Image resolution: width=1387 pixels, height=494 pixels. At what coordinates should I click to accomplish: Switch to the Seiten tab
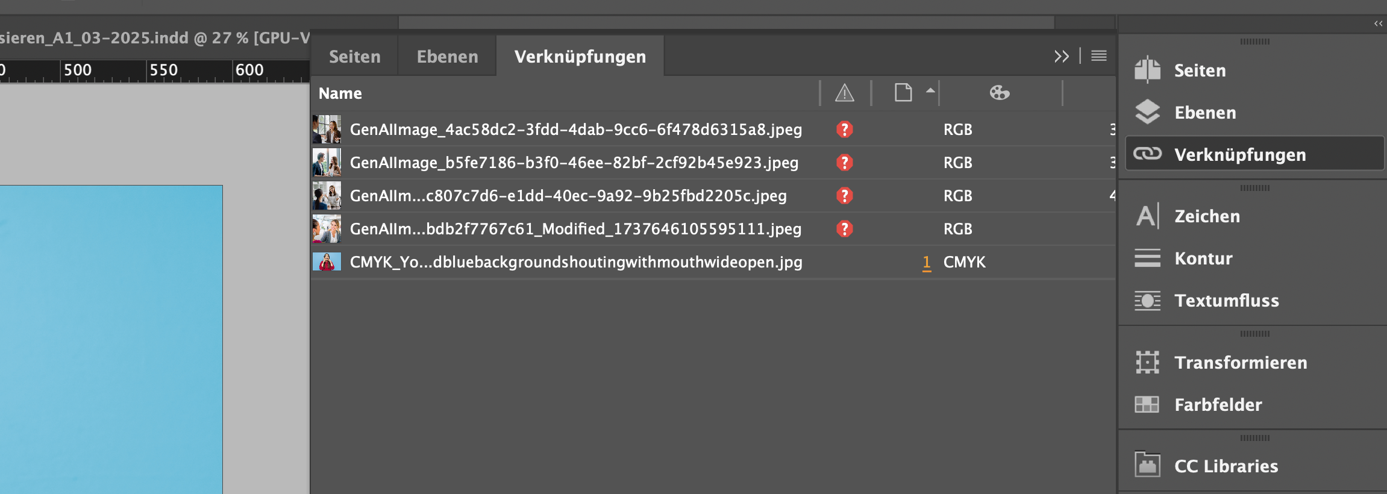click(x=354, y=55)
